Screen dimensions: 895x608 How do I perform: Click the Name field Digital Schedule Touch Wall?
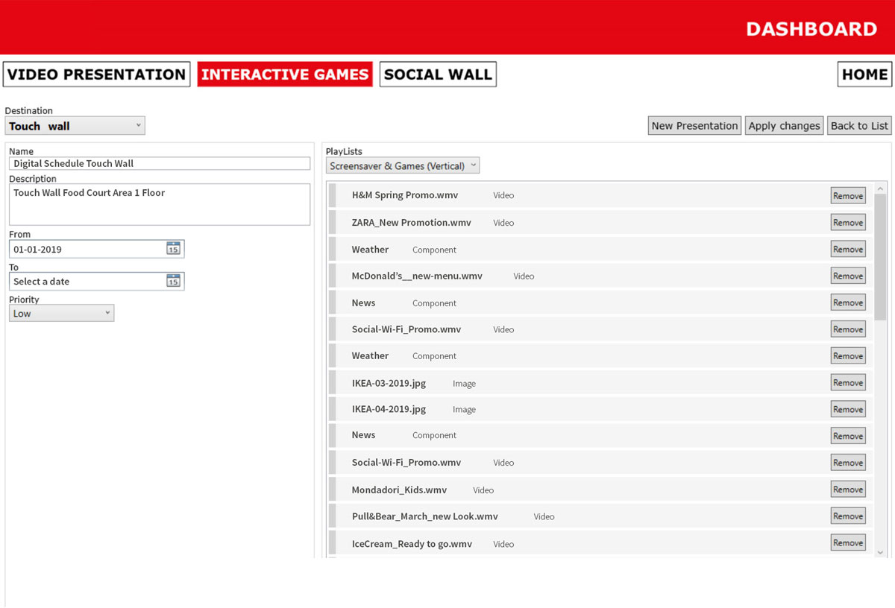[160, 163]
